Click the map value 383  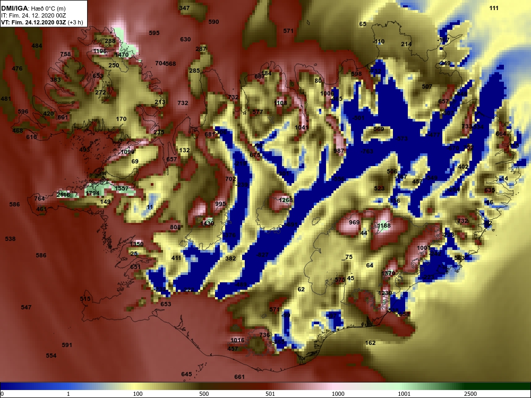coord(56,80)
